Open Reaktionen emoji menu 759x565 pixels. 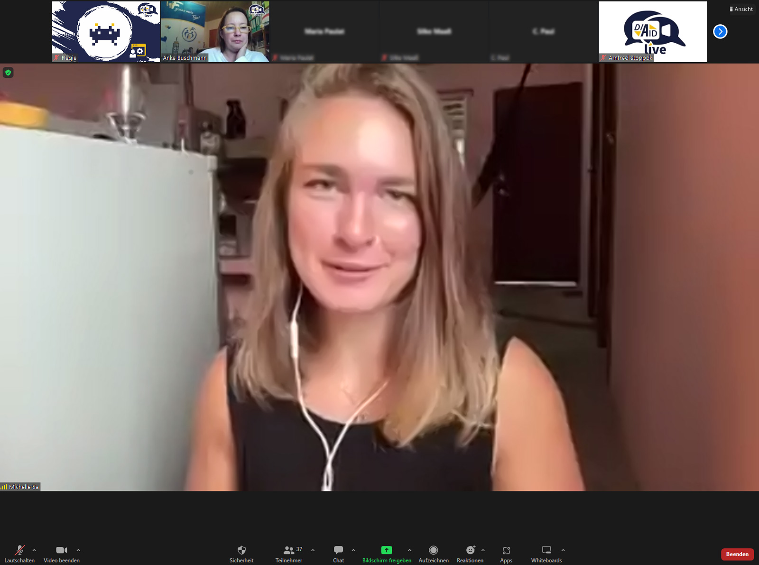point(470,550)
